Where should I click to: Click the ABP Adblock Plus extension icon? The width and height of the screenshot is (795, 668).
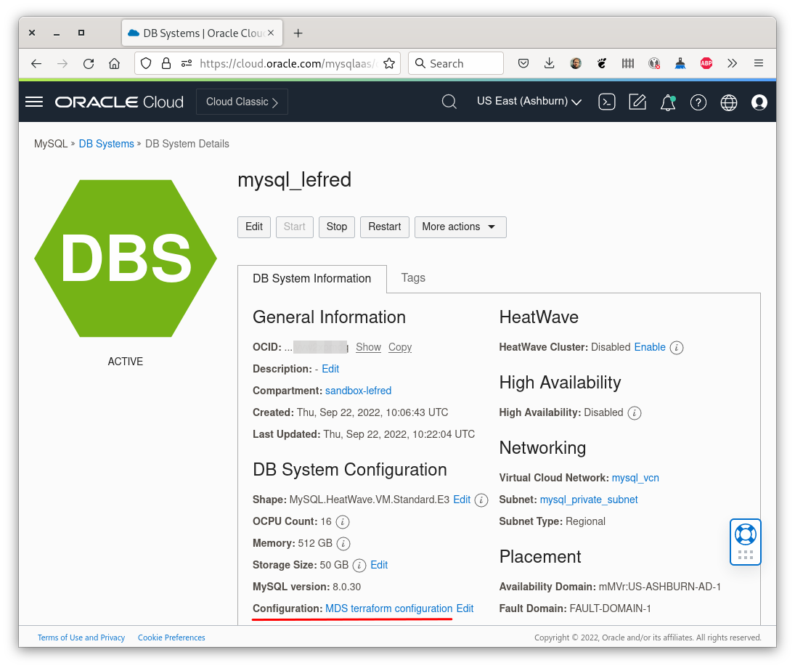[x=706, y=63]
